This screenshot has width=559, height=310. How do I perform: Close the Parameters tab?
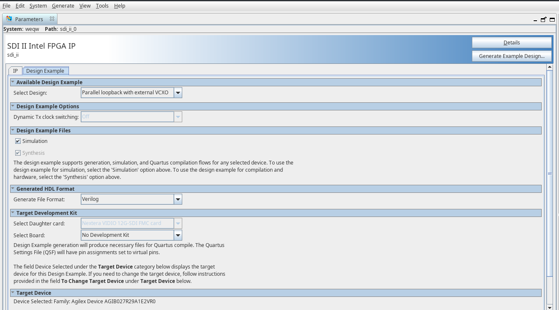52,19
